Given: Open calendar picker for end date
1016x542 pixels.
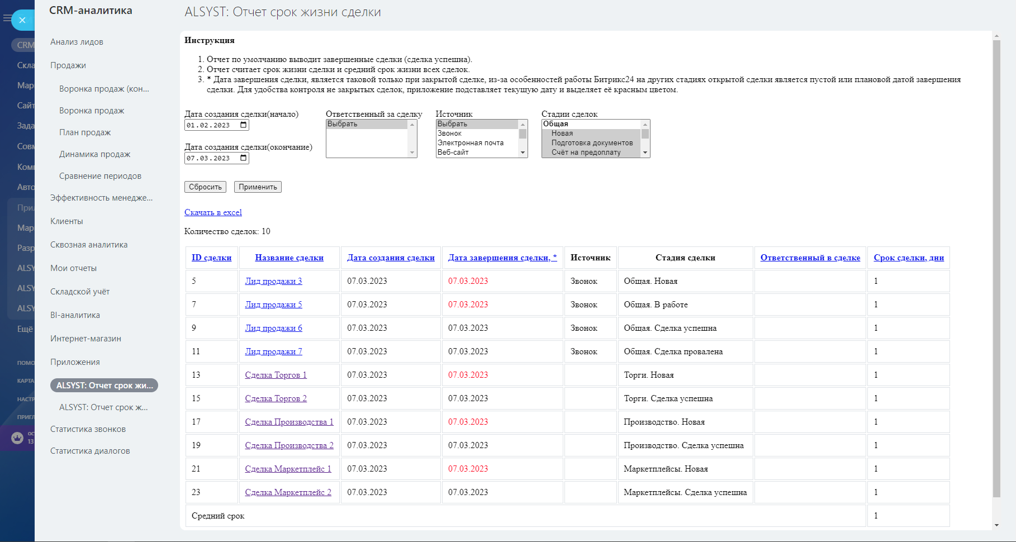Looking at the screenshot, I should click(244, 158).
